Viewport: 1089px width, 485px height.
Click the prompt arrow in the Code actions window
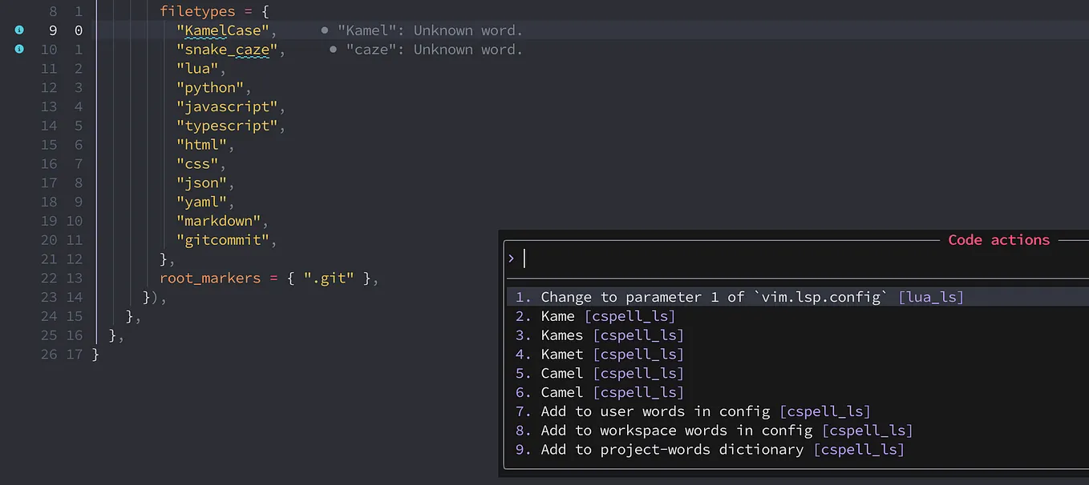click(x=511, y=259)
